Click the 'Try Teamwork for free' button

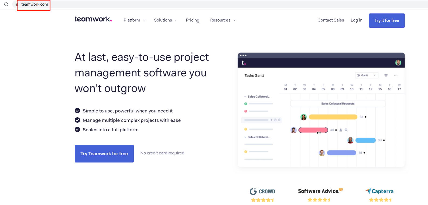[x=104, y=154]
